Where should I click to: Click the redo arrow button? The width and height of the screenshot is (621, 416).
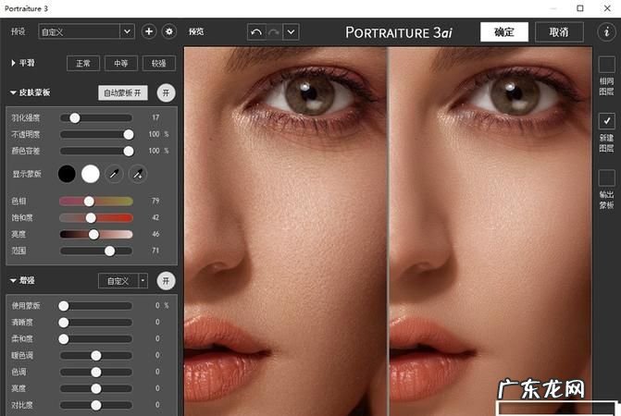273,31
